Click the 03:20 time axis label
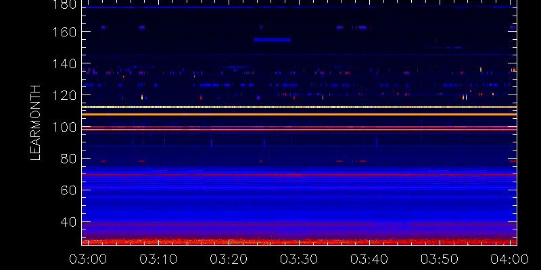Screen dimensions: 541x270 [x=228, y=259]
